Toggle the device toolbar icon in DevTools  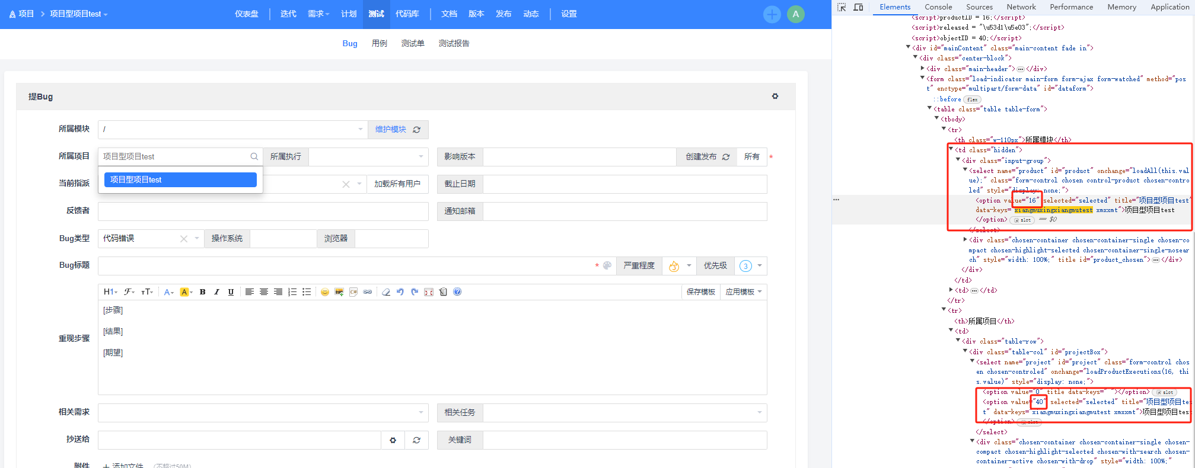point(858,7)
